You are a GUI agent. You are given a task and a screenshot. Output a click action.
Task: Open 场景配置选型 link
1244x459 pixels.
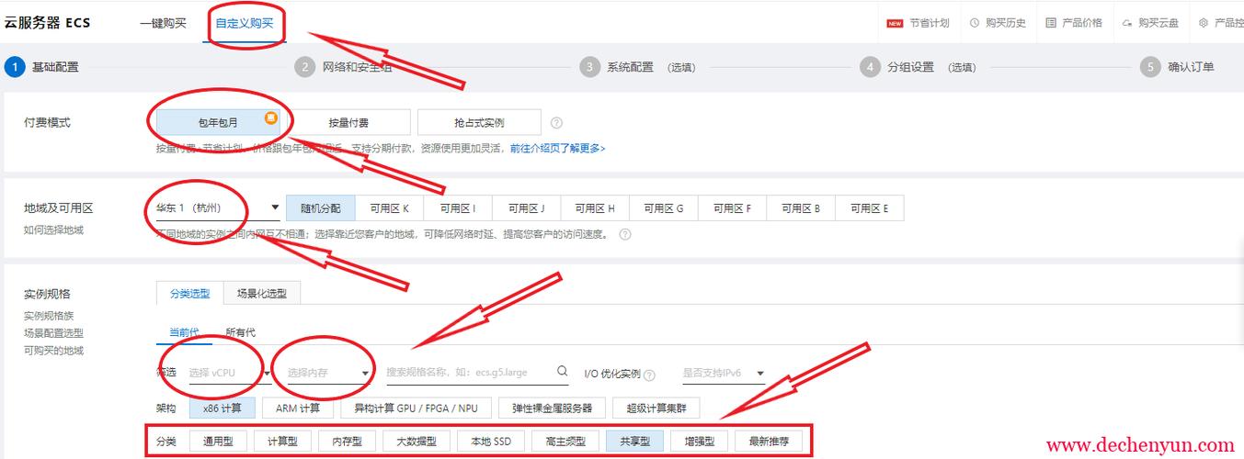pos(53,333)
